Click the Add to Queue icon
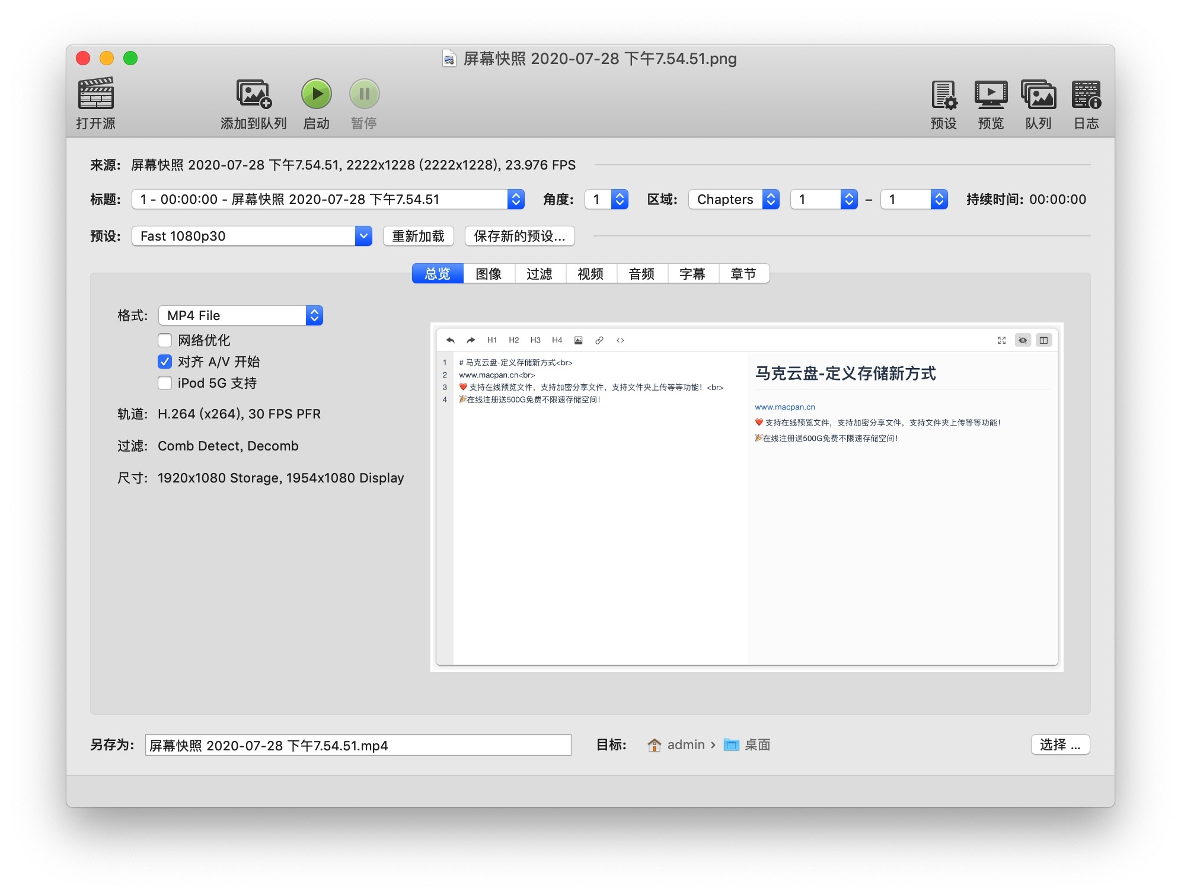 point(254,94)
